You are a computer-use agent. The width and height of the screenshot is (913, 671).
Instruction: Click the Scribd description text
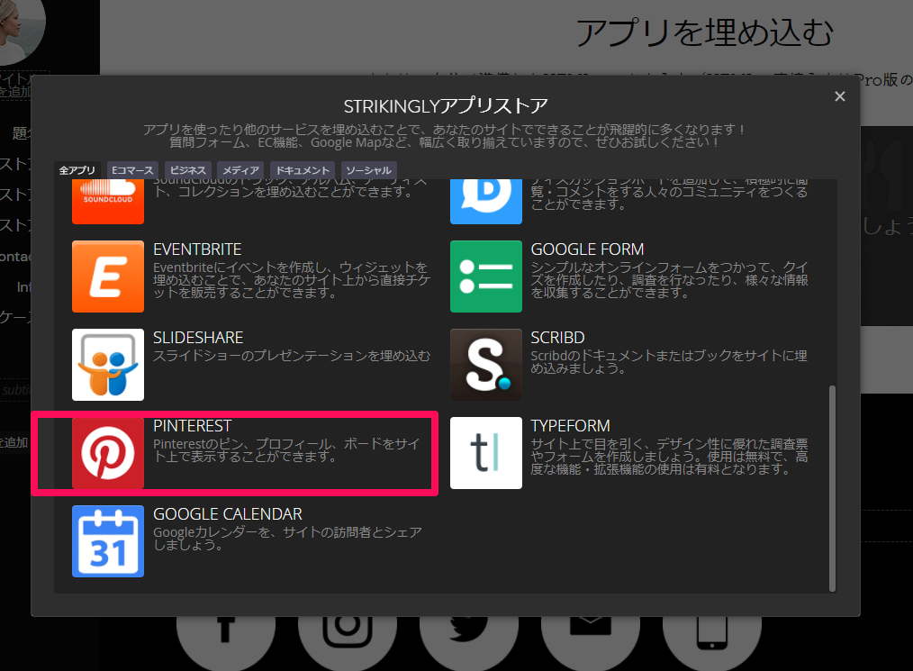point(669,362)
